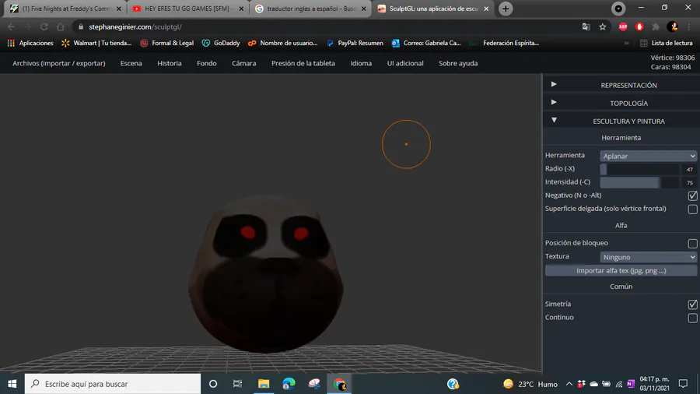Show more bookmarks chevron
The image size is (700, 394).
pyautogui.click(x=626, y=43)
